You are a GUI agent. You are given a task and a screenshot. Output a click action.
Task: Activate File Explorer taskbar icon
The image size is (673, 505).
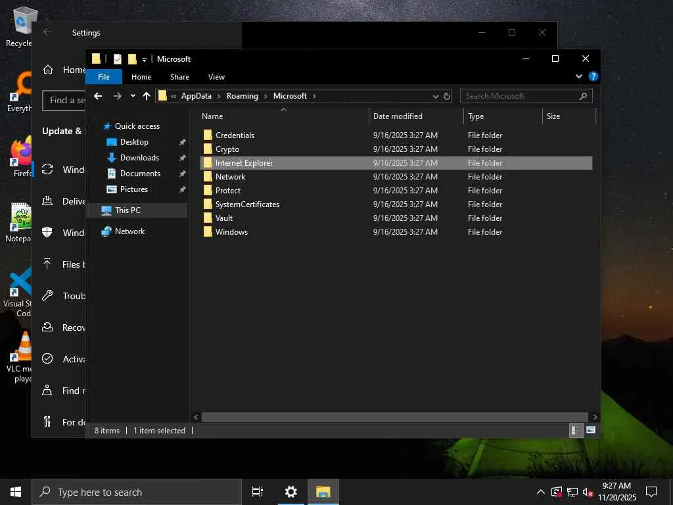[x=323, y=492]
